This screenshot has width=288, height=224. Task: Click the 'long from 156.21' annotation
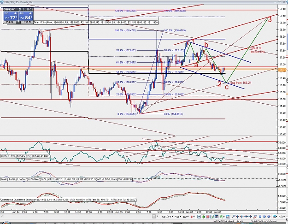pyautogui.click(x=241, y=83)
